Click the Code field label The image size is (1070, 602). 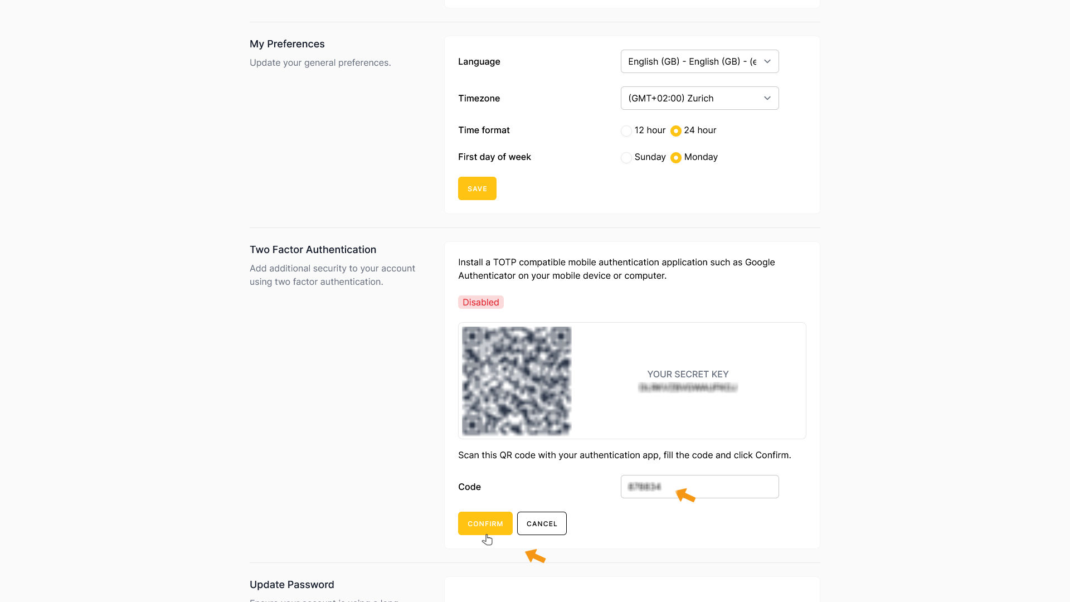click(469, 487)
